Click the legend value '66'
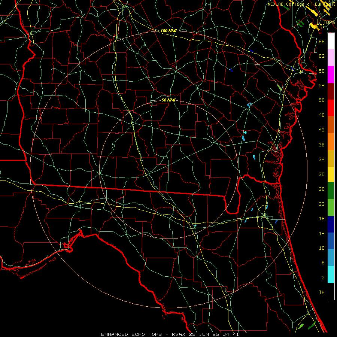This screenshot has height=337, width=337. point(322,41)
